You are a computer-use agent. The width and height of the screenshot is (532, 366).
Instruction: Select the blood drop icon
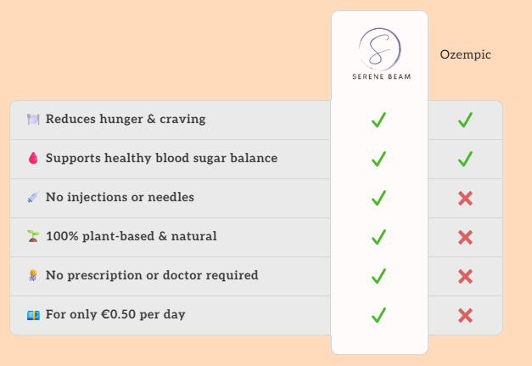33,159
